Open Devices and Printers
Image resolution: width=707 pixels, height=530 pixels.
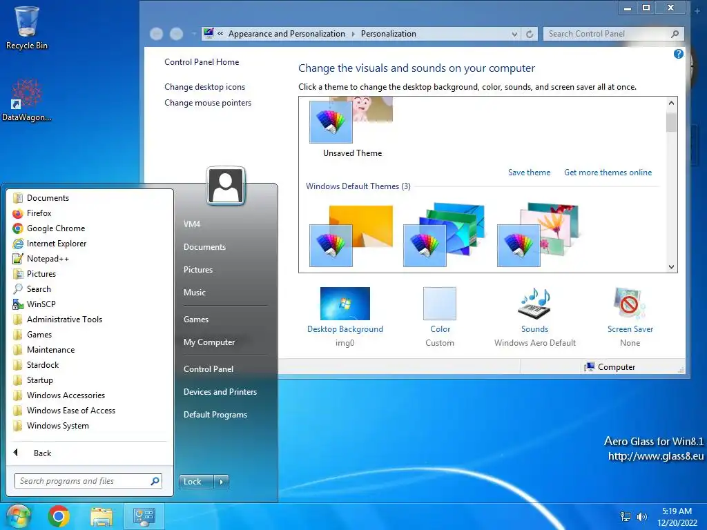pyautogui.click(x=220, y=392)
